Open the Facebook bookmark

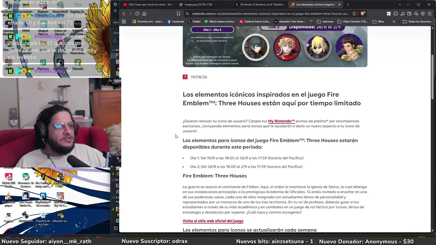point(175,21)
